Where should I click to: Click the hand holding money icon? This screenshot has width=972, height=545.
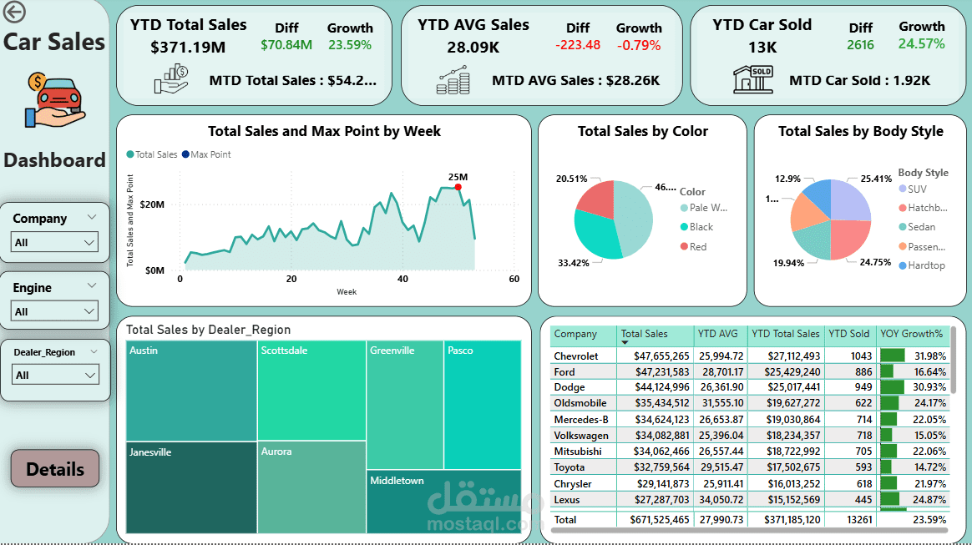pyautogui.click(x=172, y=78)
